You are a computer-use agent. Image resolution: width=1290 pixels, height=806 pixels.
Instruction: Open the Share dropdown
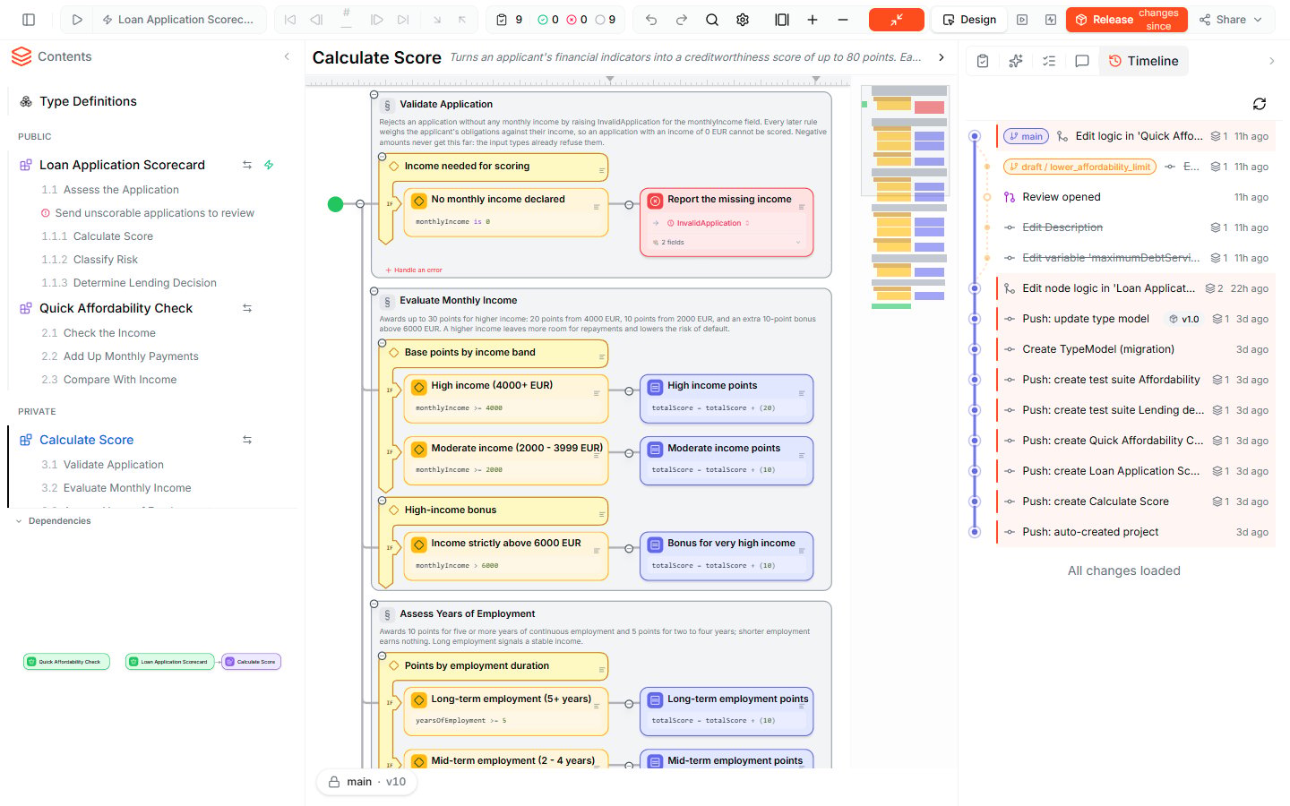pyautogui.click(x=1231, y=20)
